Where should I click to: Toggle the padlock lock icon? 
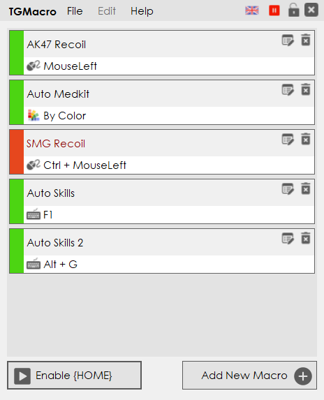293,10
